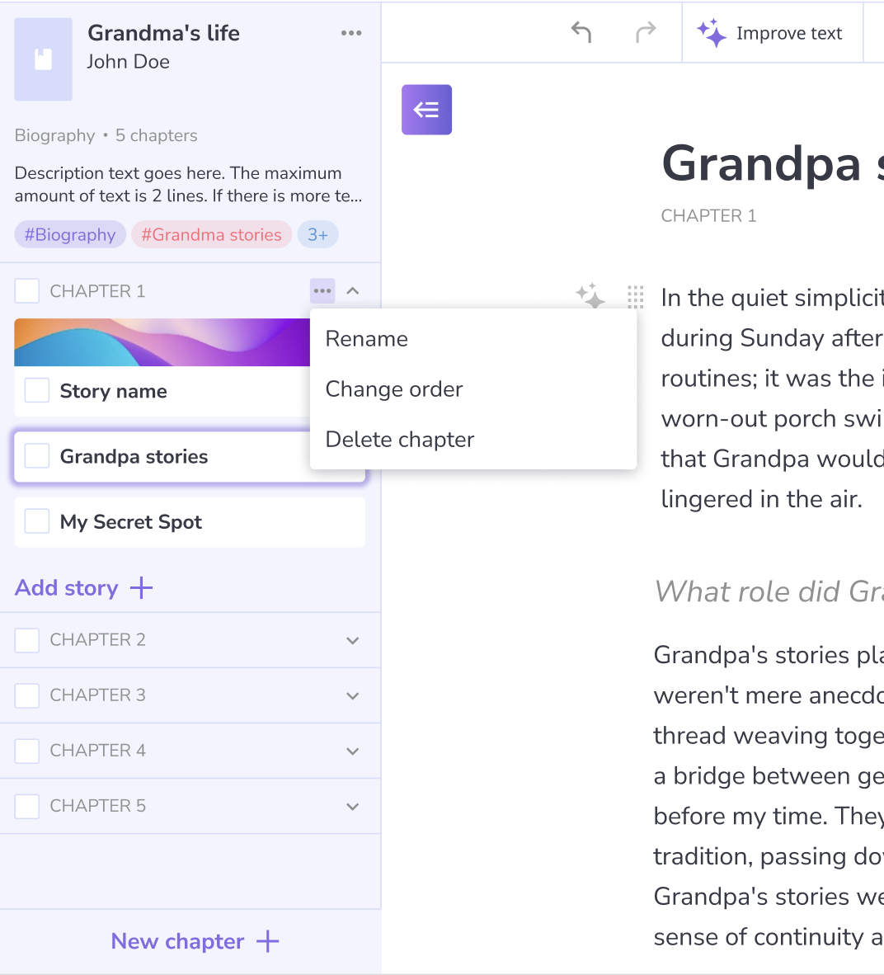Click the #Biography tag chip
The width and height of the screenshot is (884, 975).
pos(70,235)
